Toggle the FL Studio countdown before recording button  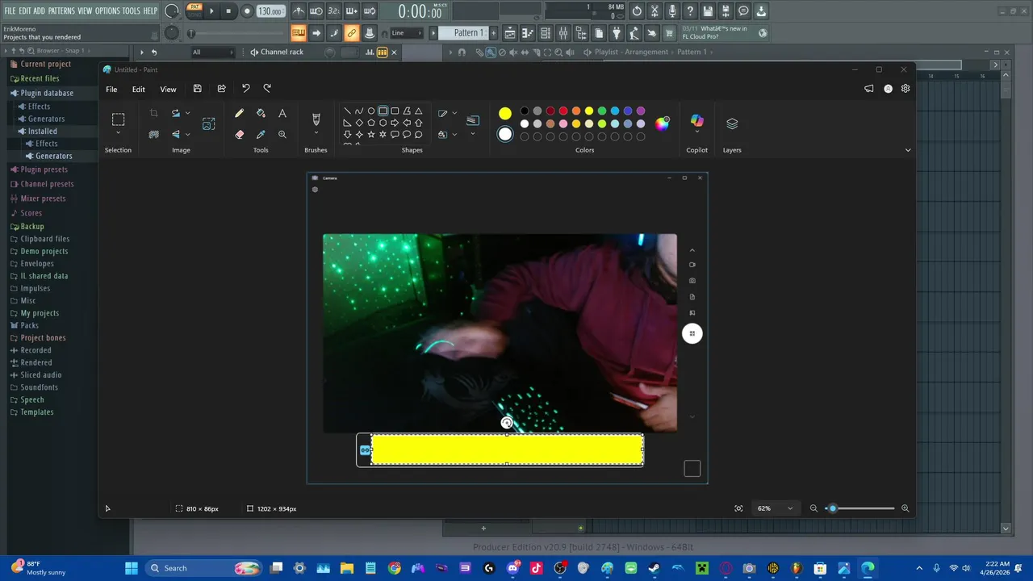coord(334,11)
